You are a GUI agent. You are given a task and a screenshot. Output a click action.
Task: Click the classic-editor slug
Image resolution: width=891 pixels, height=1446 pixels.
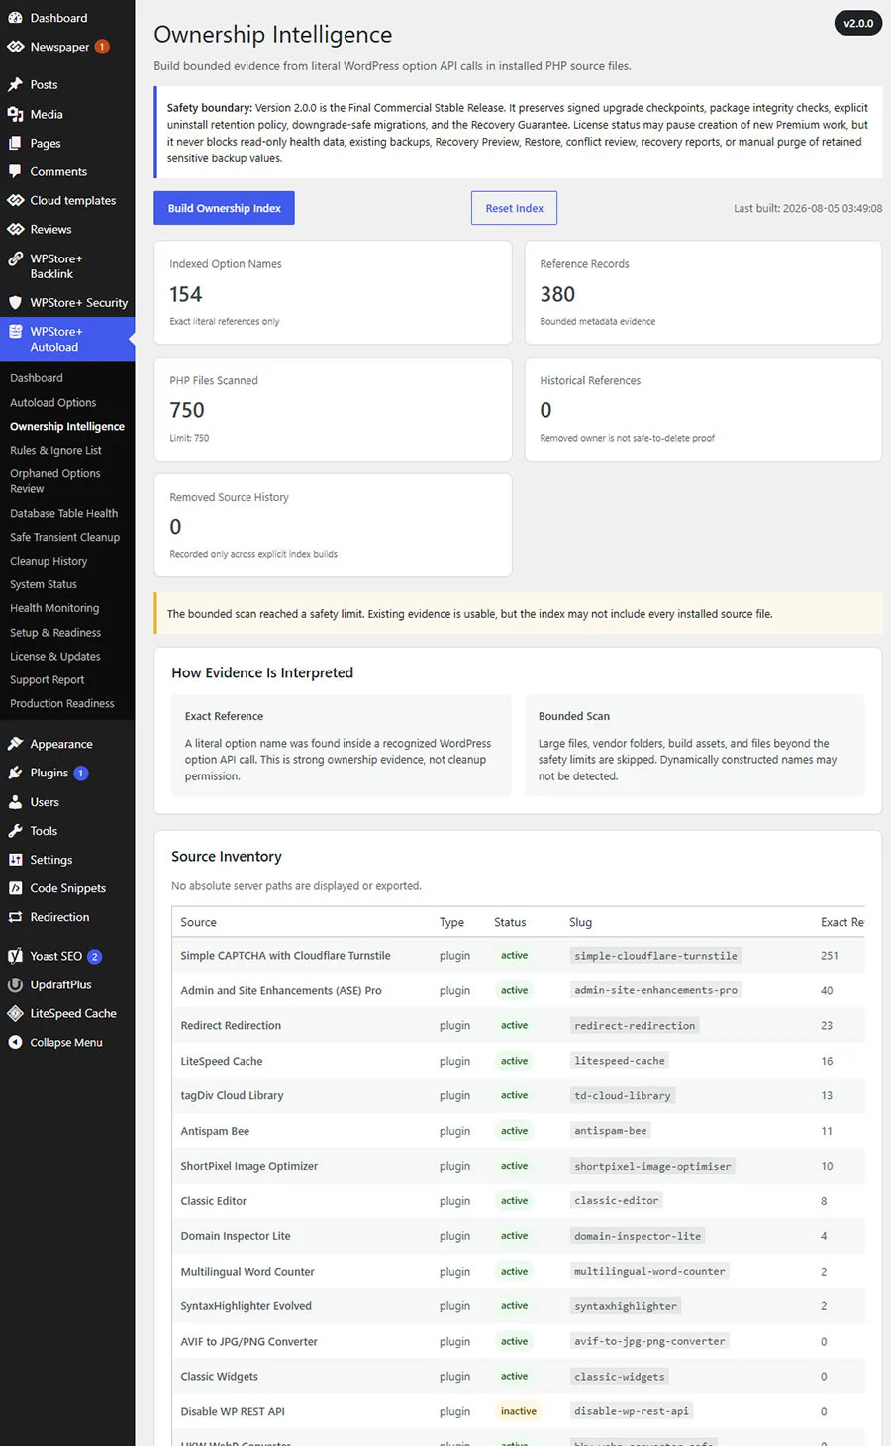click(617, 1201)
